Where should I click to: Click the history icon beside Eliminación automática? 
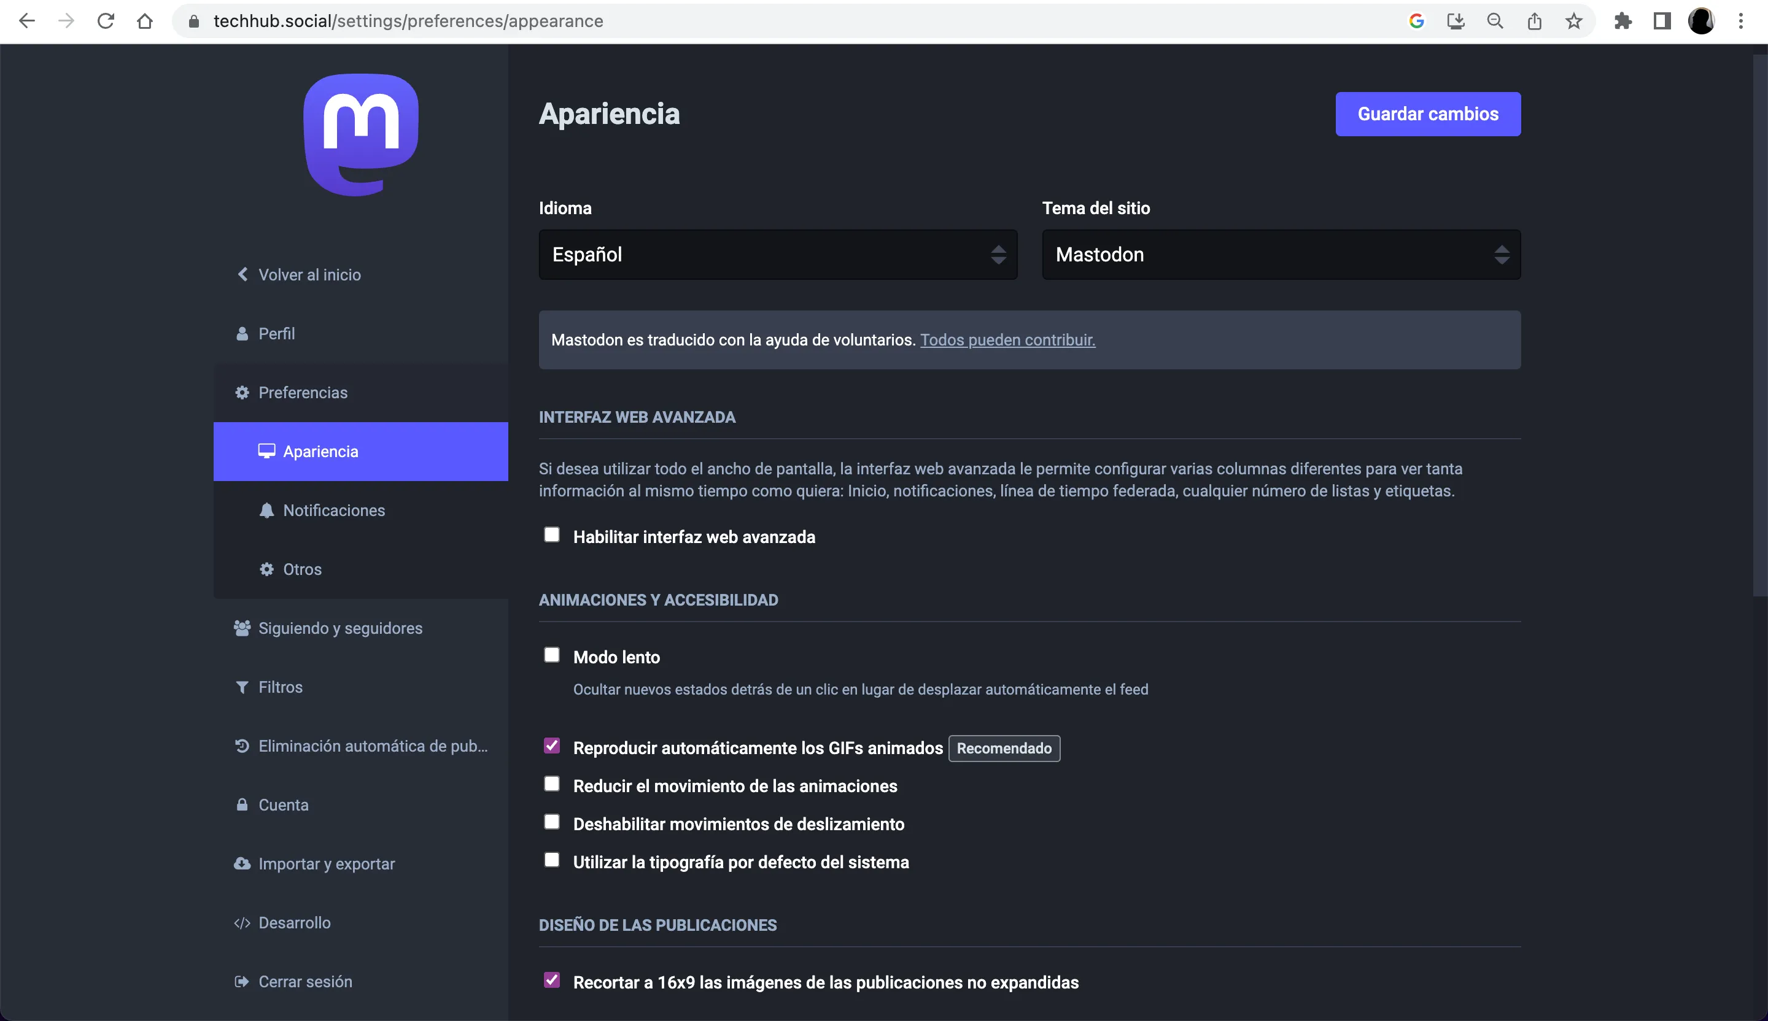pyautogui.click(x=242, y=746)
